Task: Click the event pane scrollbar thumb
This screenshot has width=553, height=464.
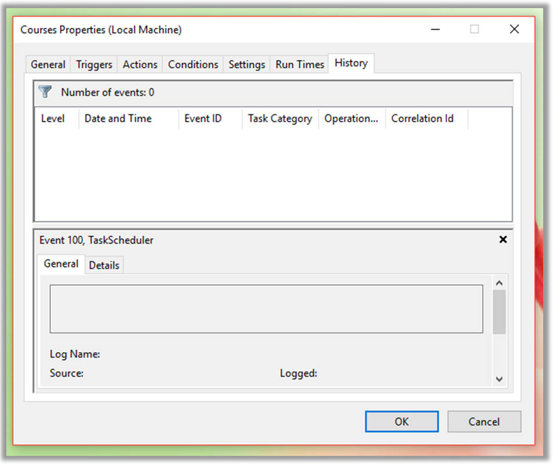Action: (x=499, y=312)
